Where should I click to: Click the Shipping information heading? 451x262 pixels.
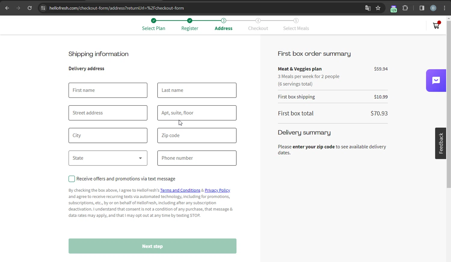point(98,54)
